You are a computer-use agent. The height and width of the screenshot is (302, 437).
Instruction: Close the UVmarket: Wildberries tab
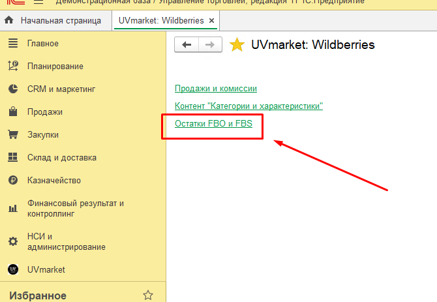coord(212,21)
